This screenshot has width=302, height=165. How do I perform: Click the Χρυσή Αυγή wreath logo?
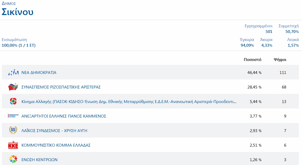[x=13, y=130]
